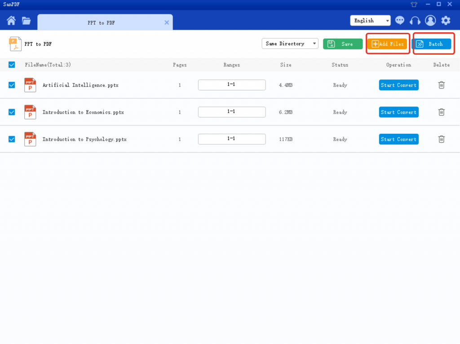Start Convert for Introduction to Economics.pptx

[399, 112]
